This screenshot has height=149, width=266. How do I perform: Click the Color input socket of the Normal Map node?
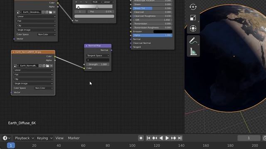[x=84, y=68]
